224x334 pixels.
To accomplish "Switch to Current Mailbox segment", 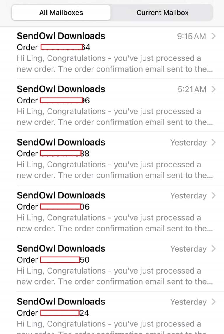I will point(162,13).
